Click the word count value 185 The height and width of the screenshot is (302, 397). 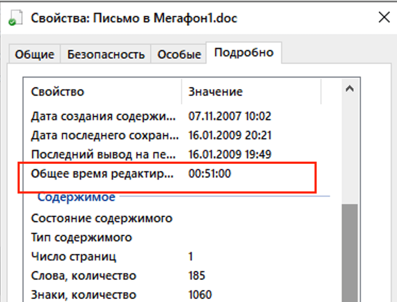[x=196, y=275]
